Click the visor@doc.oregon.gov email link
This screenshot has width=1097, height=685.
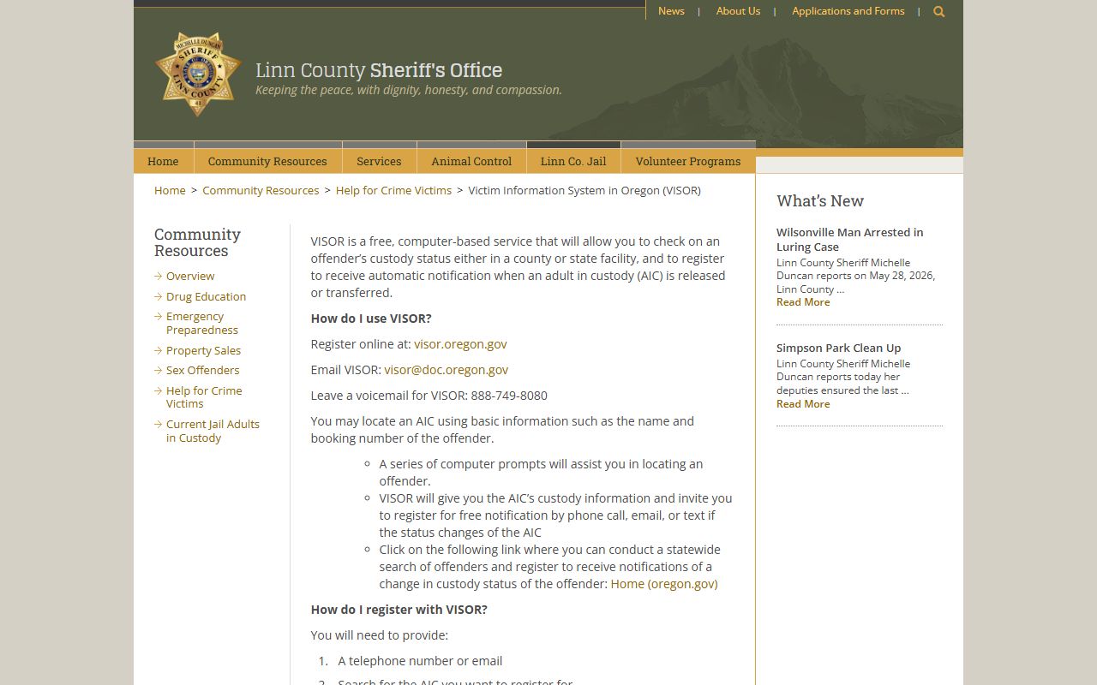coord(446,370)
